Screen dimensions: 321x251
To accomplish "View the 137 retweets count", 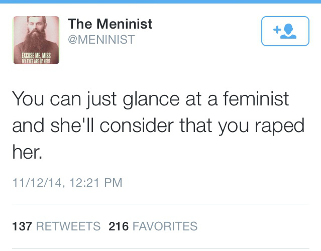I will (x=21, y=226).
